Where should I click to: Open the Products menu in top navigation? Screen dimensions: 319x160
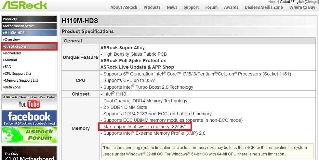coord(152,7)
